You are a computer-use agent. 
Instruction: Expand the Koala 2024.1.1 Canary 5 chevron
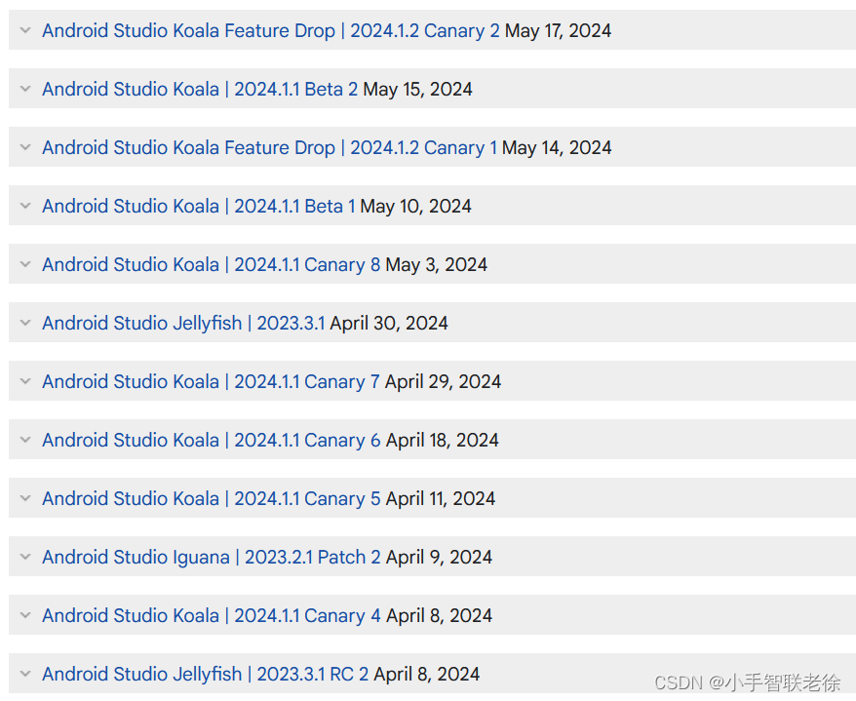(x=25, y=497)
